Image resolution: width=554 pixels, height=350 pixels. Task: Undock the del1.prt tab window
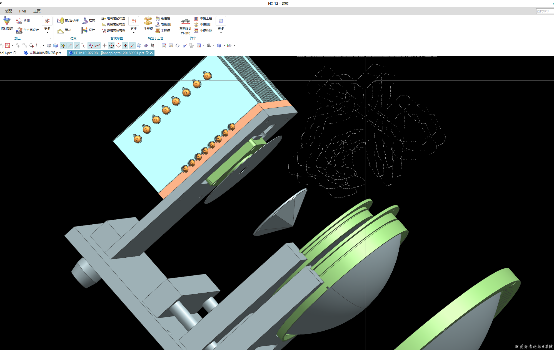click(x=15, y=53)
